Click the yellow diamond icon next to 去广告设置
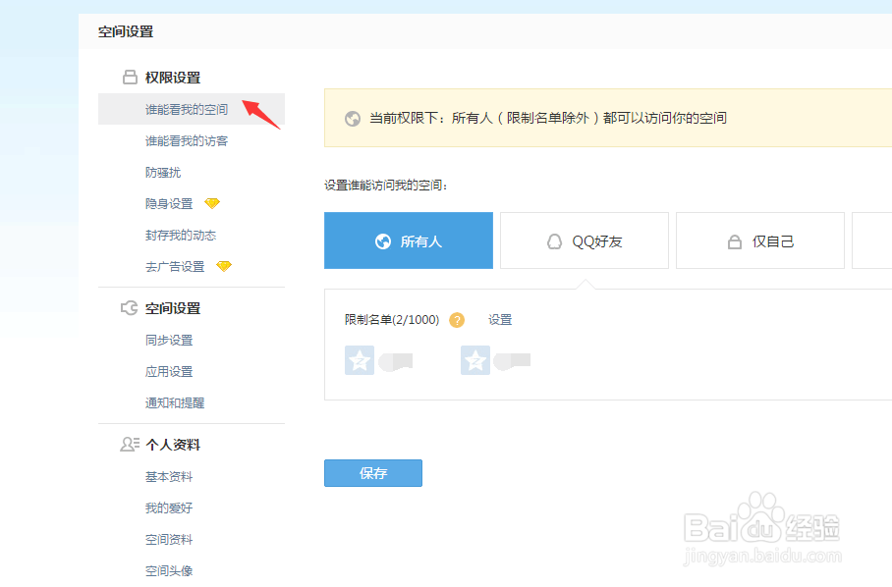892x587 pixels. coord(224,266)
